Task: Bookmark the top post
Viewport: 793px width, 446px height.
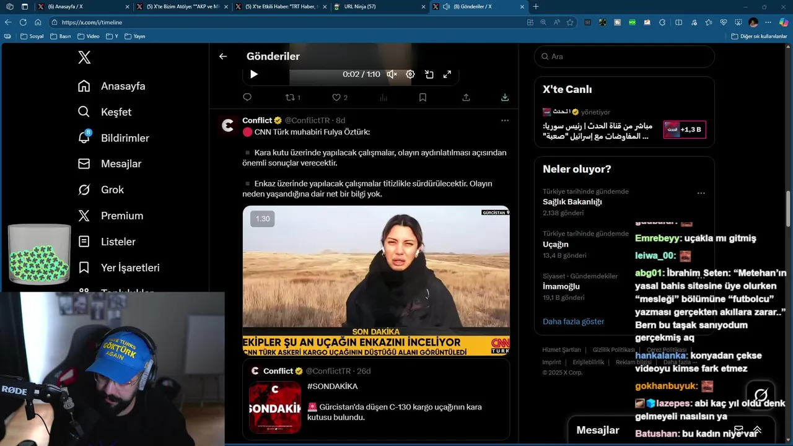Action: (423, 97)
